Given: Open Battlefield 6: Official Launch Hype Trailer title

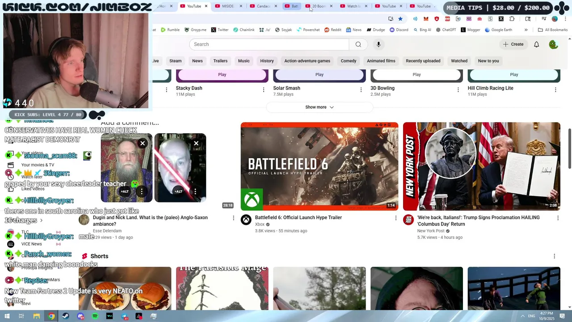Looking at the screenshot, I should point(299,218).
